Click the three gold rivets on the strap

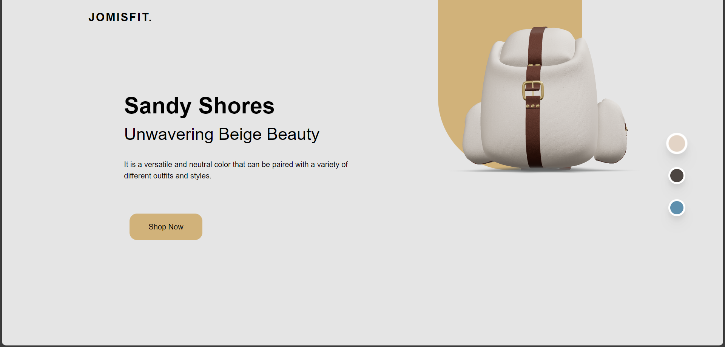[x=533, y=106]
